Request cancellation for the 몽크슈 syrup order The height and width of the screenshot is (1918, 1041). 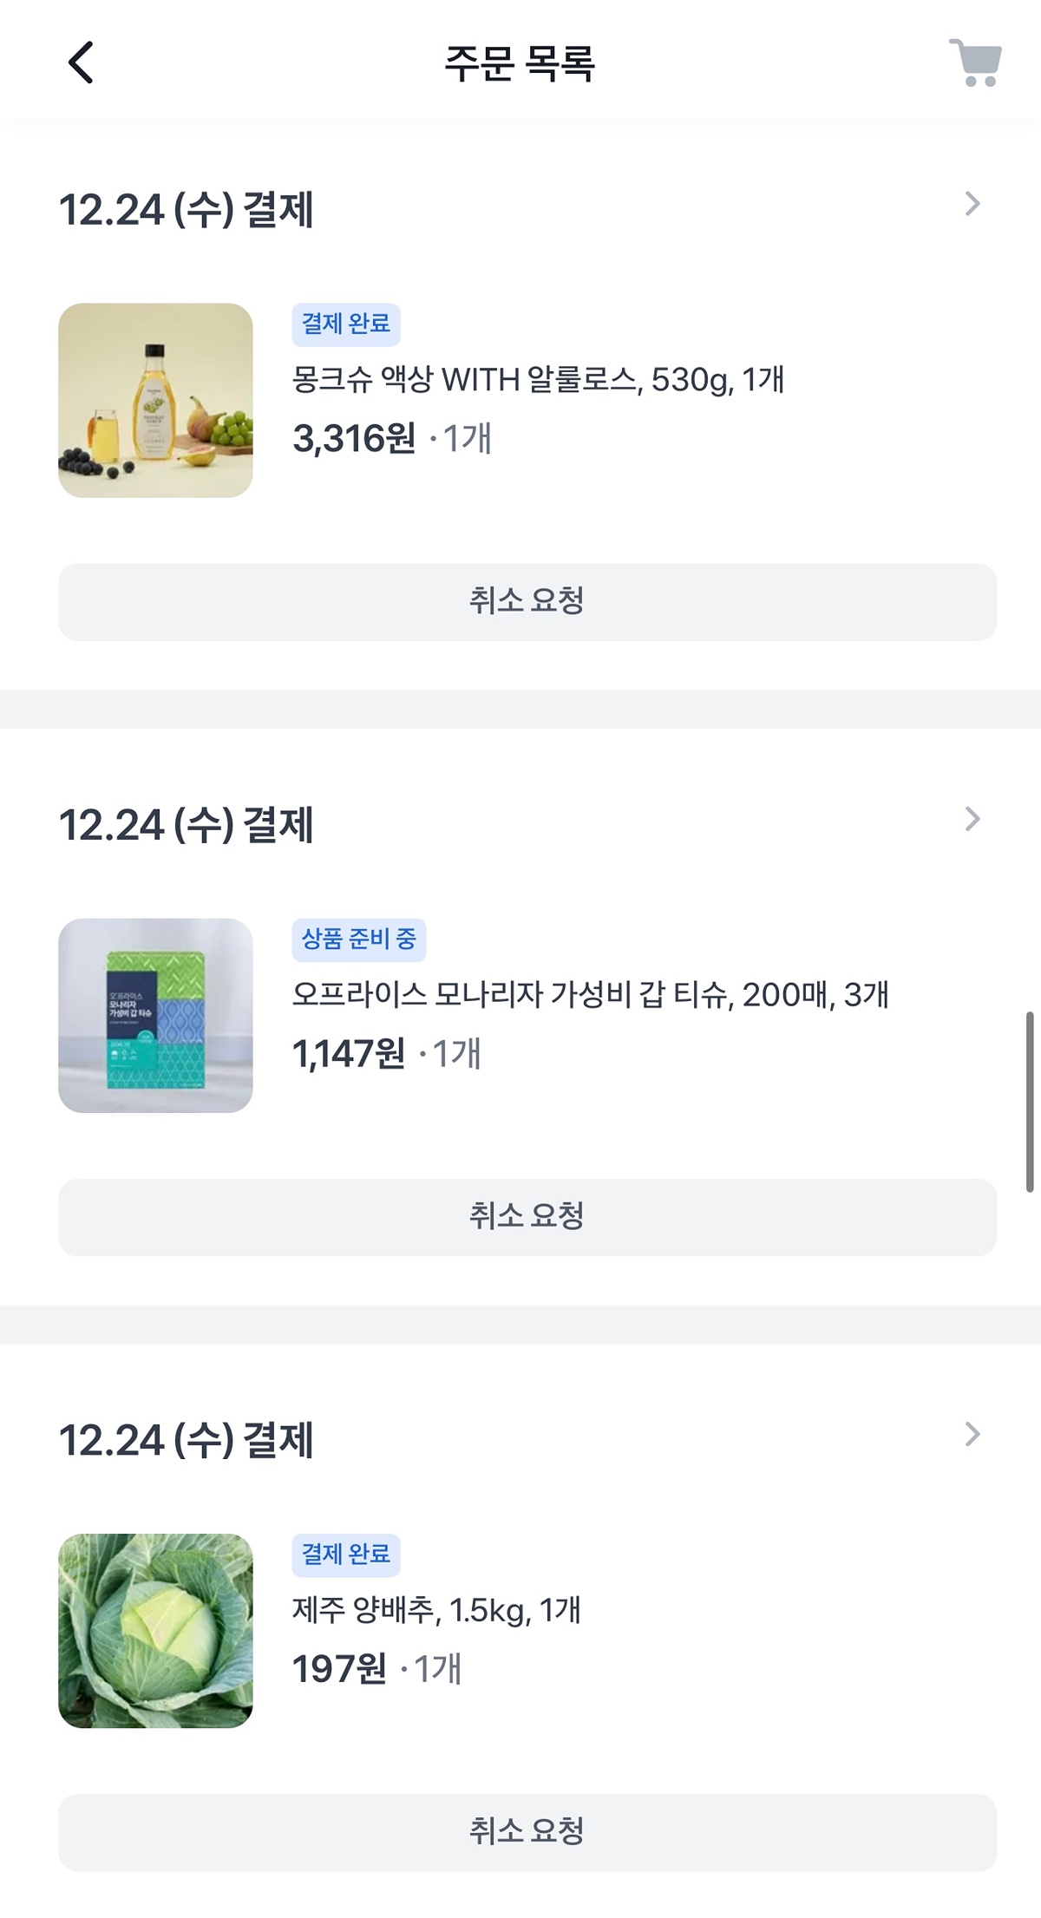point(527,602)
